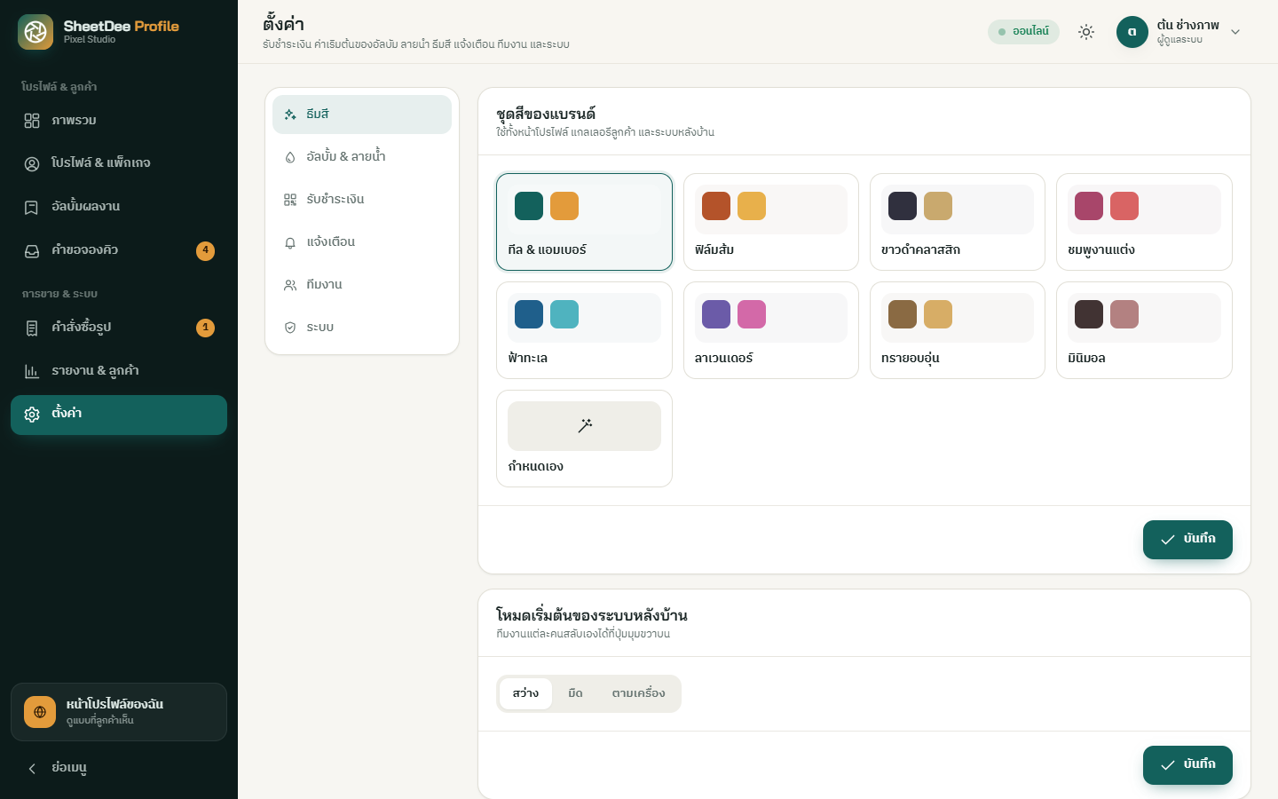Click the sparkle icon beside ธีมสี

coord(290,115)
